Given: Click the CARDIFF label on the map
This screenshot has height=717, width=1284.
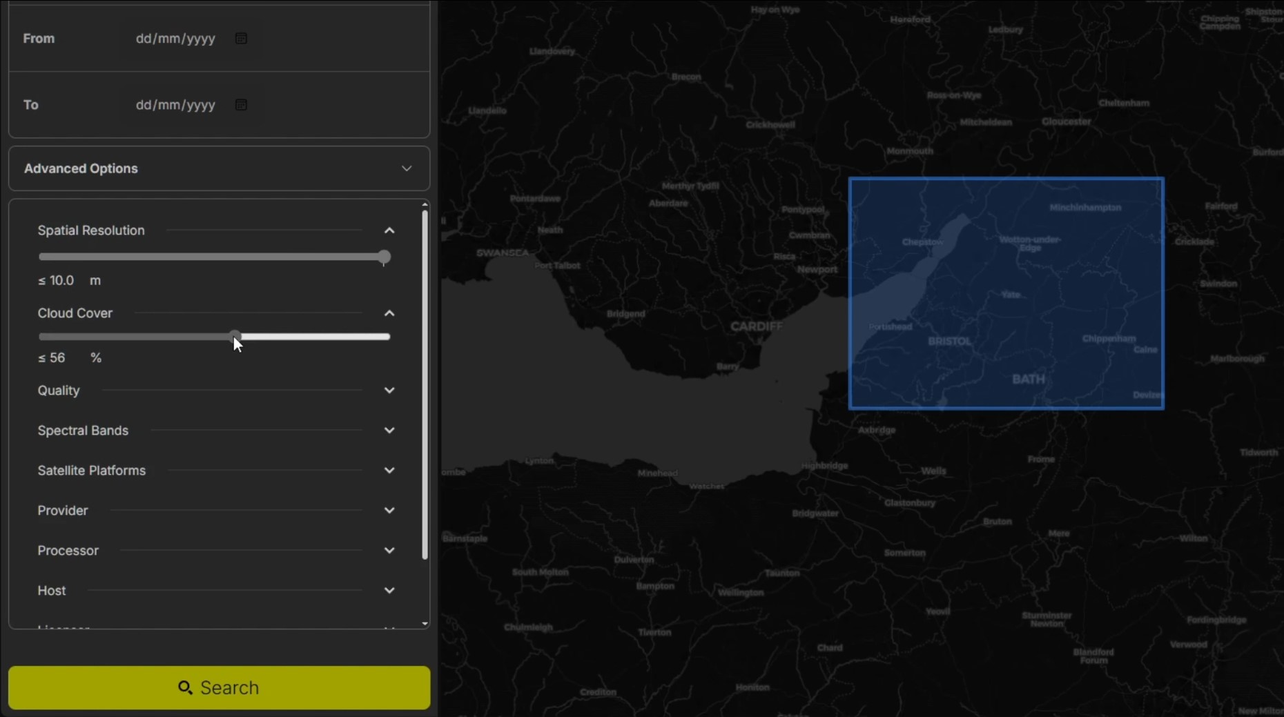Looking at the screenshot, I should point(757,326).
